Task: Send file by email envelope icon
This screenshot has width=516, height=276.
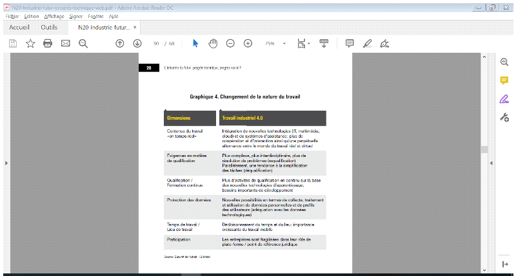Action: (66, 43)
